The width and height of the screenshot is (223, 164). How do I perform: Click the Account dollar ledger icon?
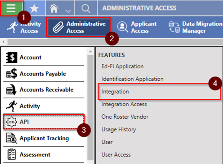12,57
